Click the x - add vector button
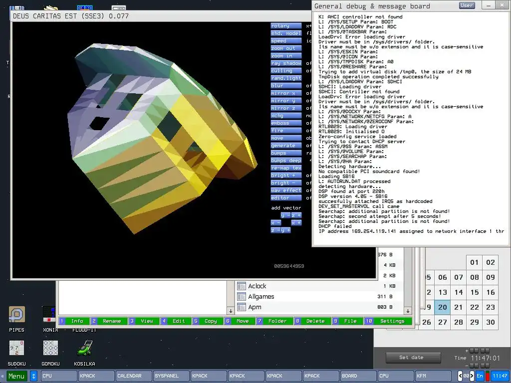This screenshot has width=511, height=383. pos(275,223)
